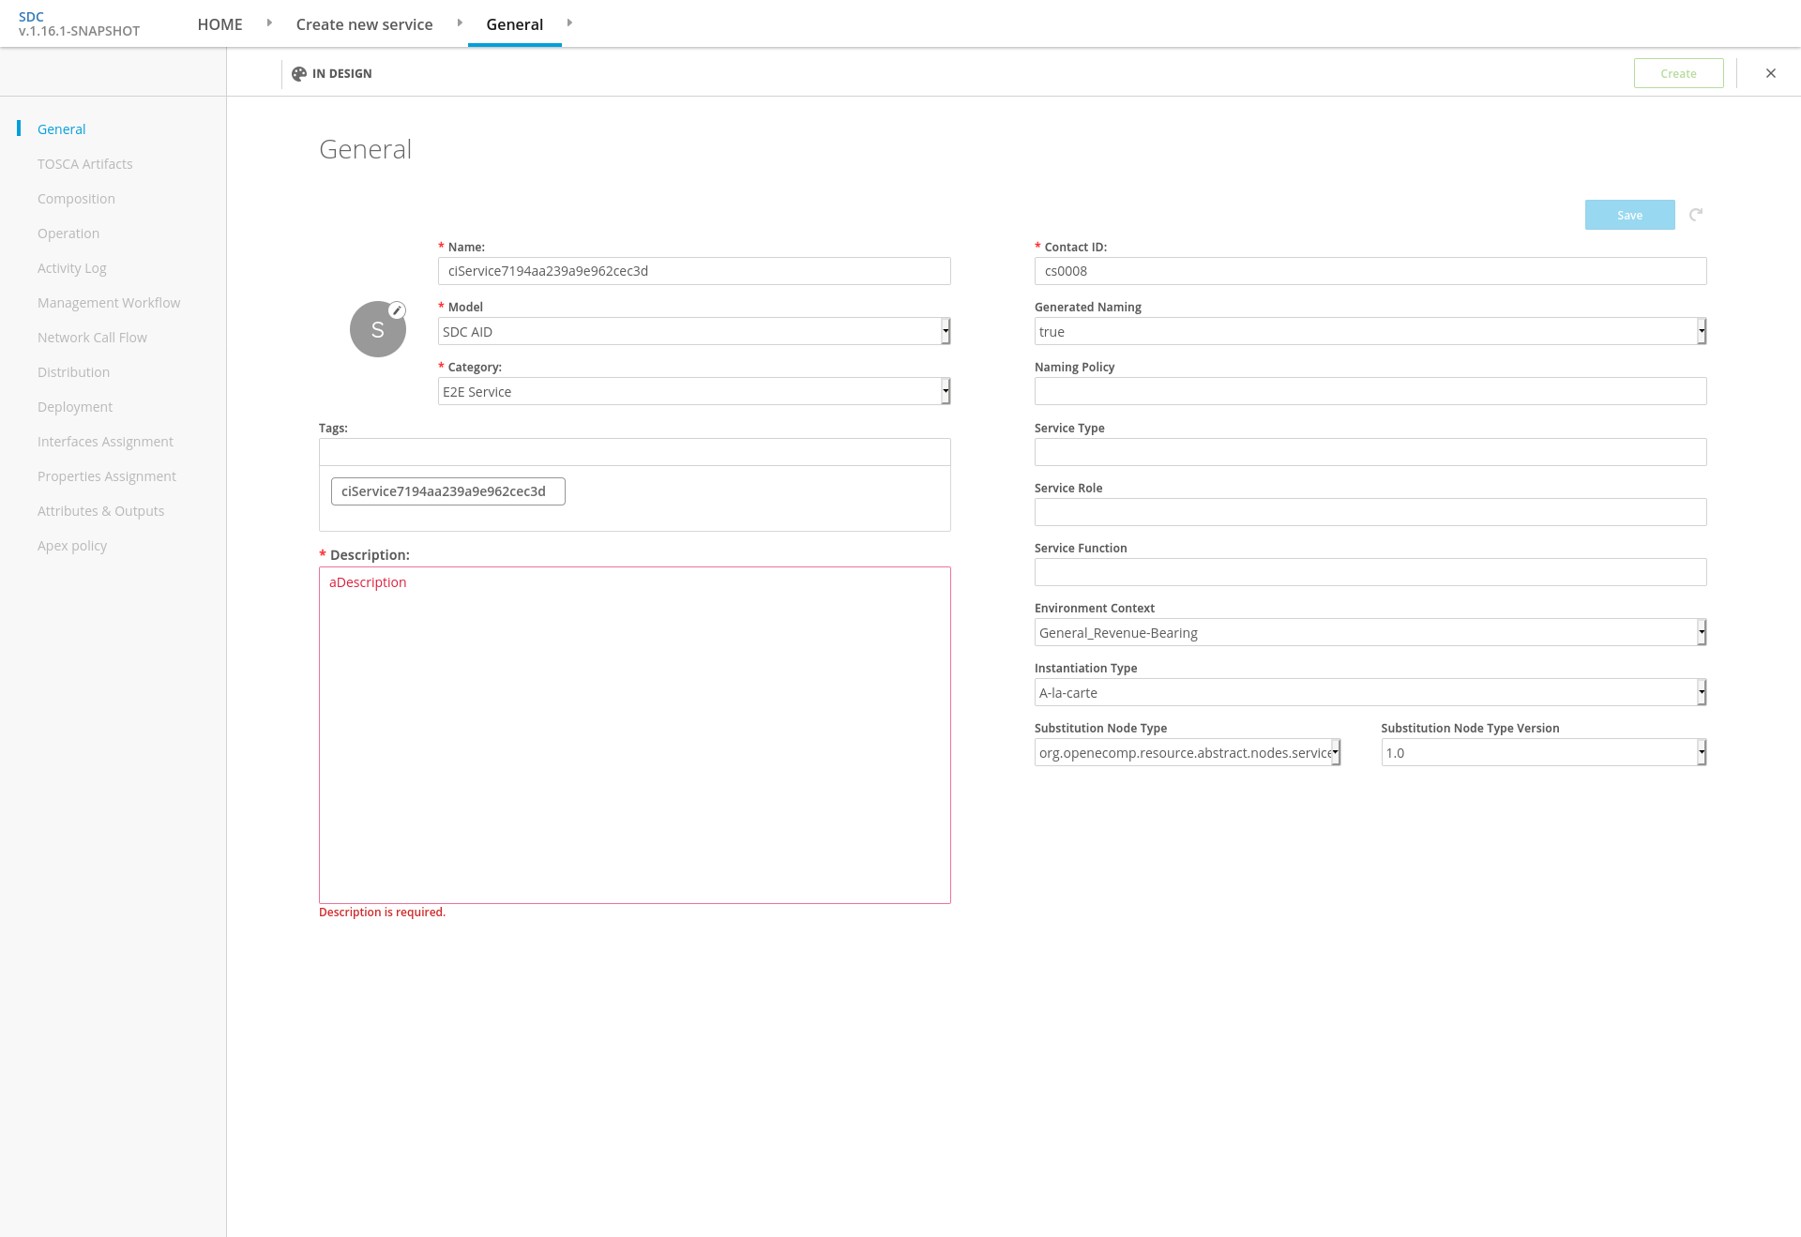Click arrow after Create new service breadcrumb
The height and width of the screenshot is (1237, 1801).
click(x=460, y=23)
